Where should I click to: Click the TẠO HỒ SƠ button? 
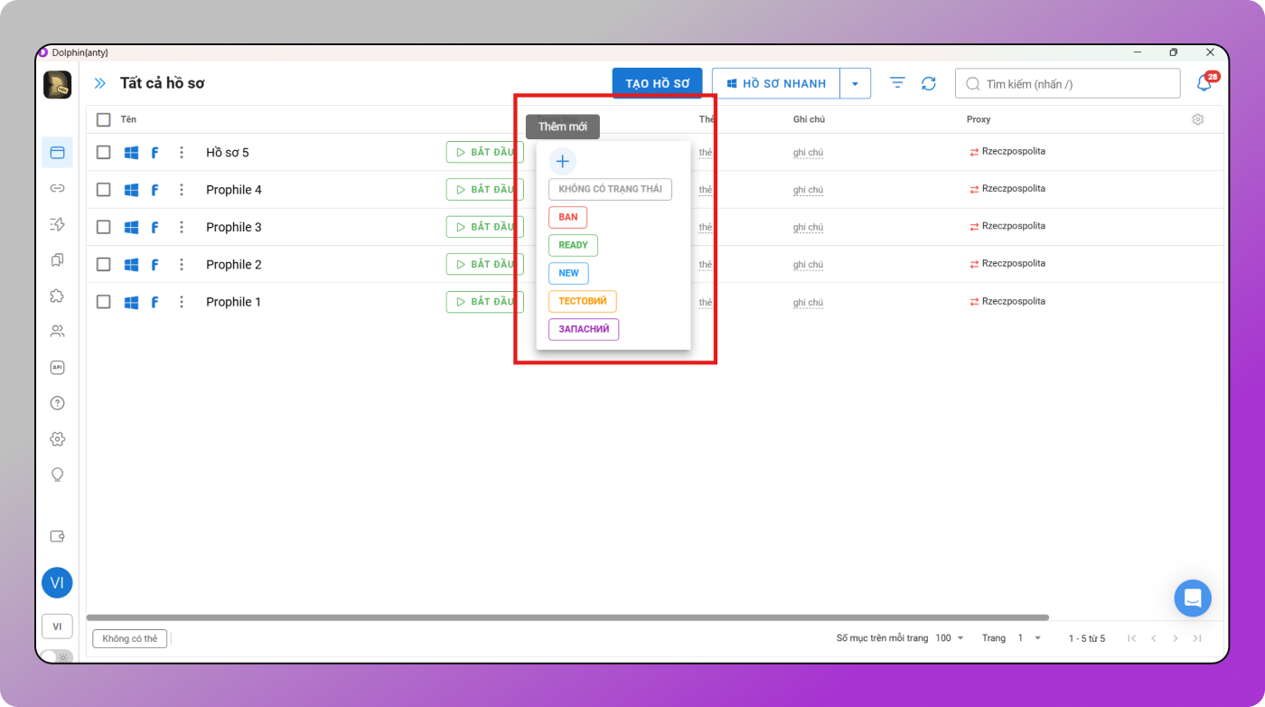click(x=657, y=83)
